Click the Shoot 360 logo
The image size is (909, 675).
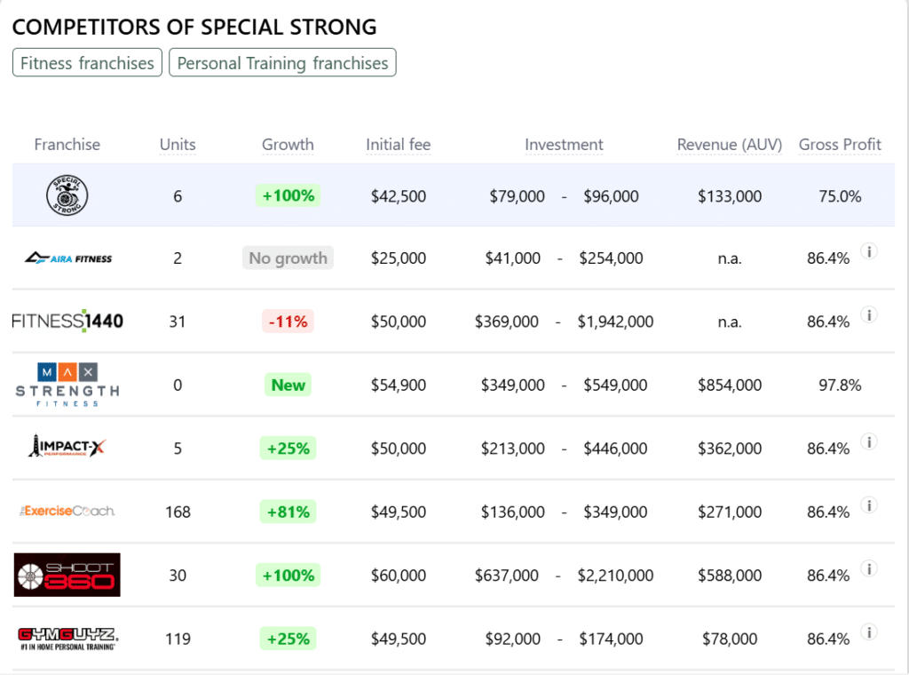(x=67, y=575)
